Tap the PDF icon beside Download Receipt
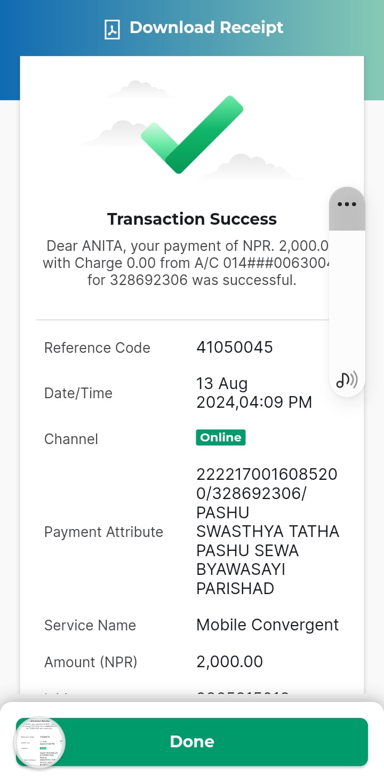384x782 pixels. point(111,29)
